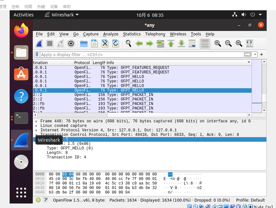
Task: Reload this capture file icon
Action: coord(115,43)
